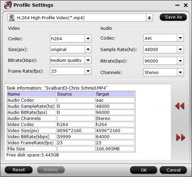Expand the video Codec dropdown
The height and width of the screenshot is (177, 192).
pyautogui.click(x=88, y=39)
